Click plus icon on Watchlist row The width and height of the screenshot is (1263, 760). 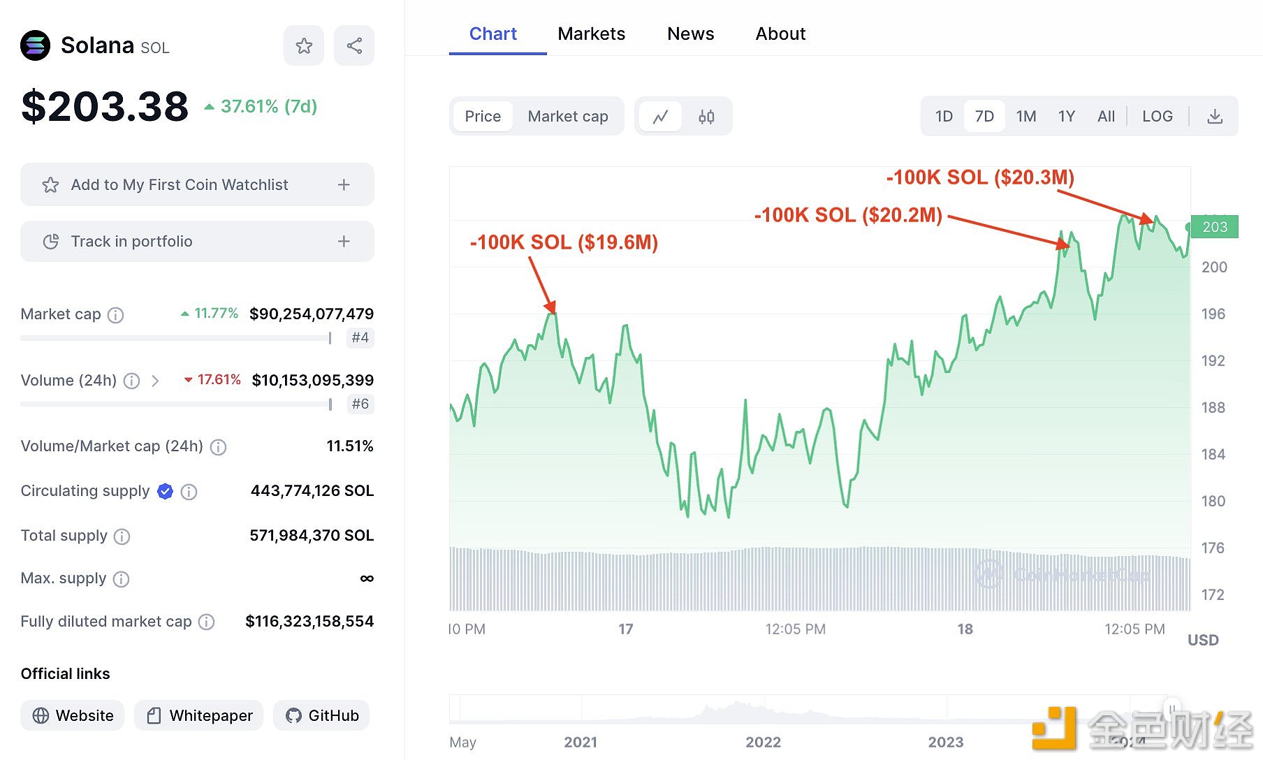(344, 184)
